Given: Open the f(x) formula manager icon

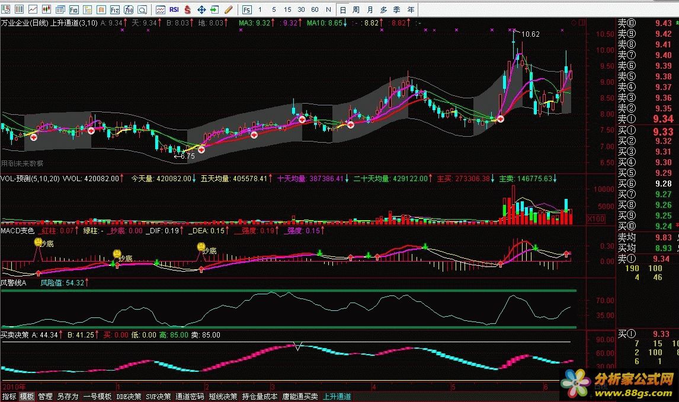Looking at the screenshot, I should [129, 9].
